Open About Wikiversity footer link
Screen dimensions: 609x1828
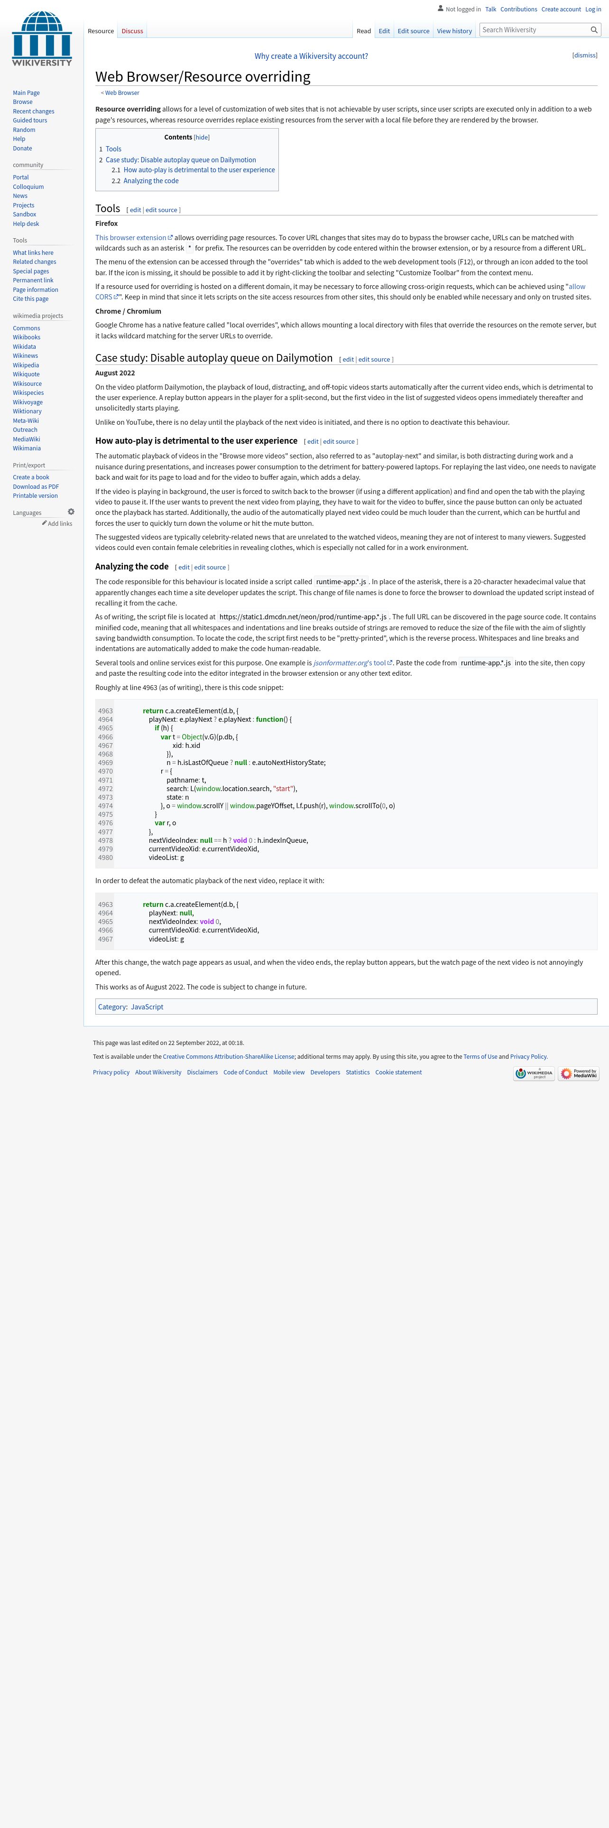click(158, 1072)
